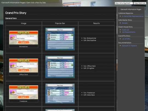Click the 'Fan: Birdwatcher' result text
Viewport: 148px width, 111px height.
point(90,38)
